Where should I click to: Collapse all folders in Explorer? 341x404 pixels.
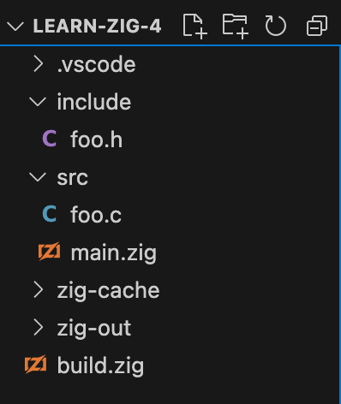point(317,27)
